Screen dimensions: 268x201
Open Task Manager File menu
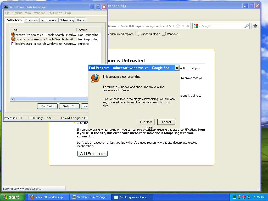7,13
